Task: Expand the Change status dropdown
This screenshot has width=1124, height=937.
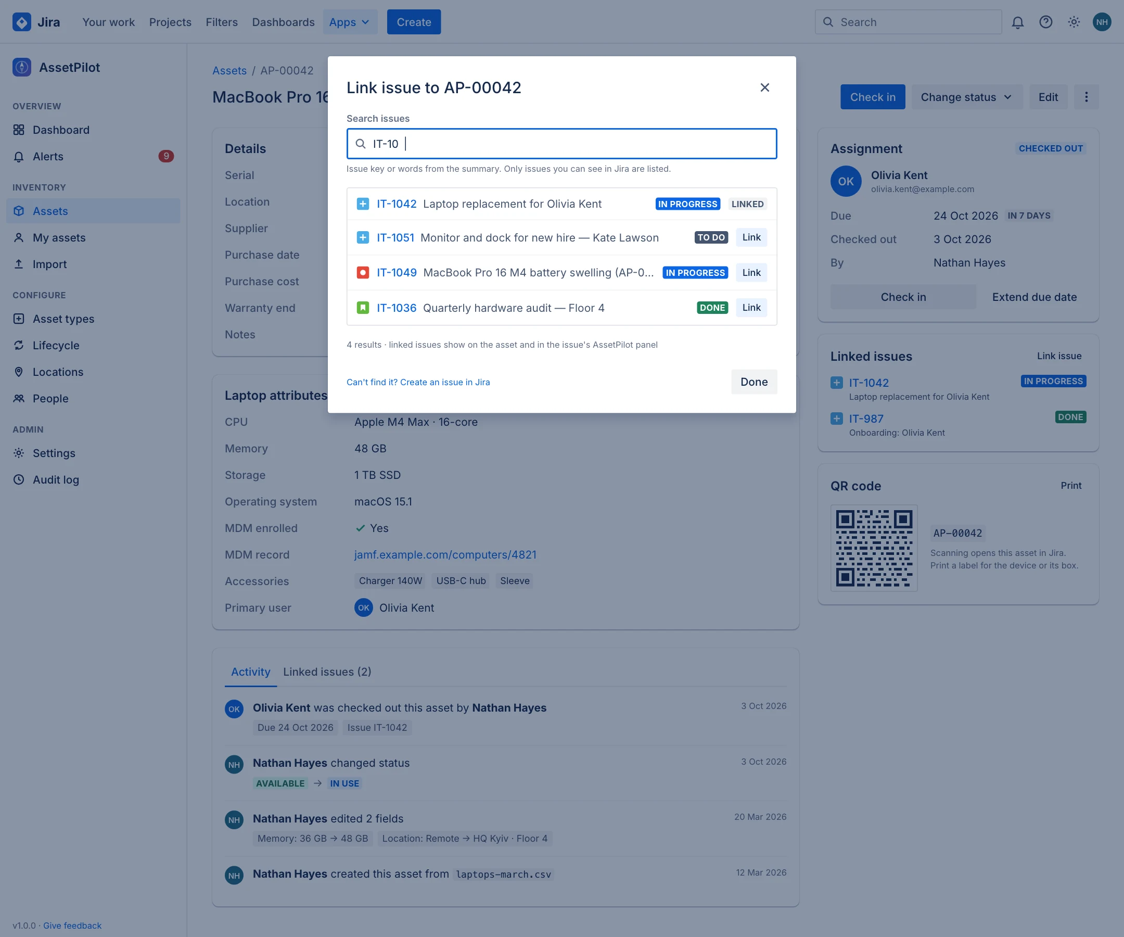Action: (967, 97)
